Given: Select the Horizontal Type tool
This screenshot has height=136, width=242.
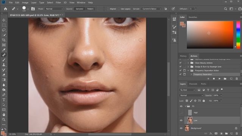Looking at the screenshot, I should [4, 100].
